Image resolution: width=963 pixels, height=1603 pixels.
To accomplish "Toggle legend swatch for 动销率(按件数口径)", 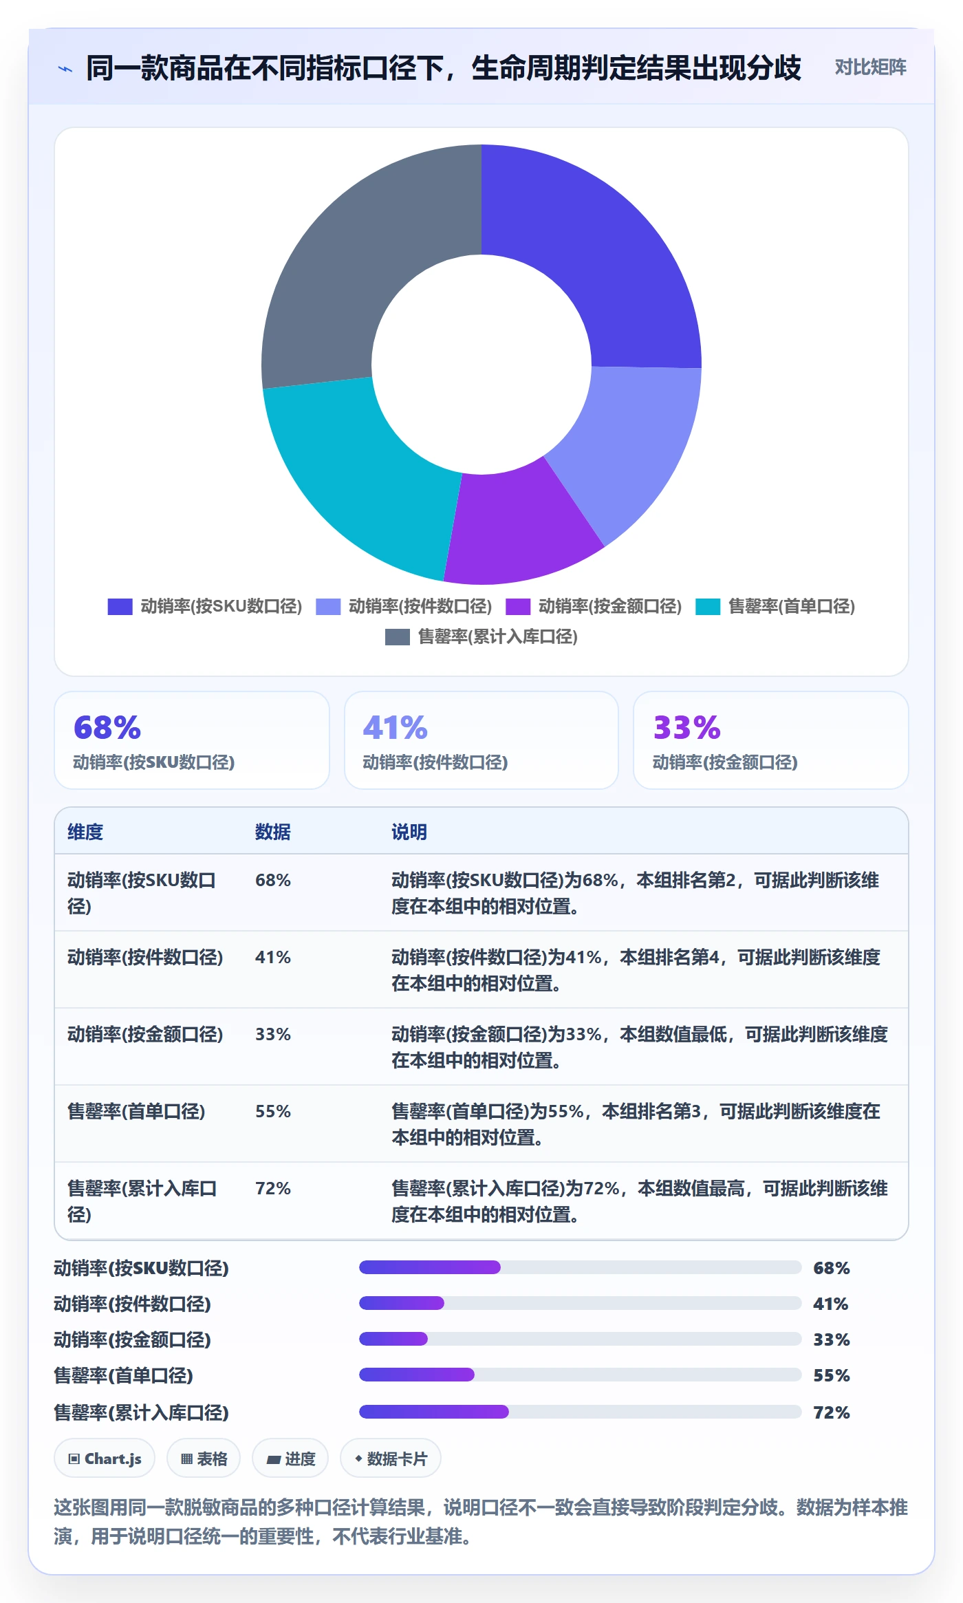I will tap(328, 607).
